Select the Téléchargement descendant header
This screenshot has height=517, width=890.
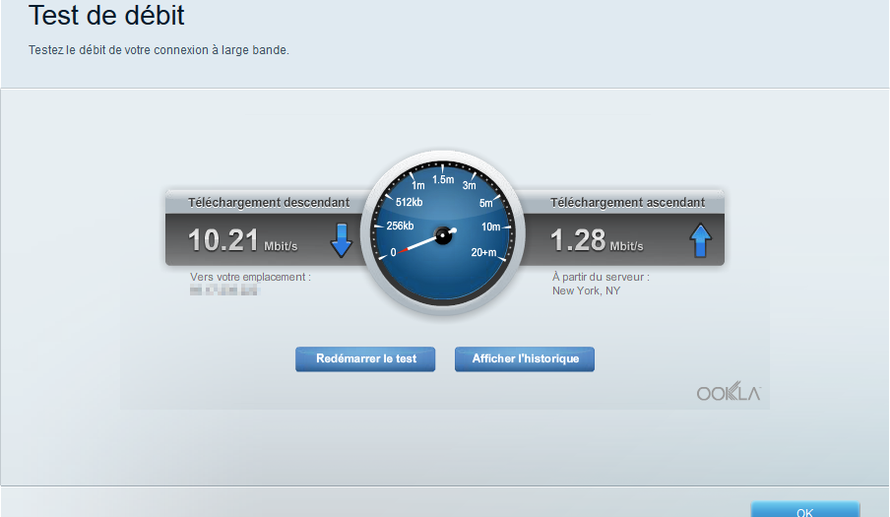(269, 202)
